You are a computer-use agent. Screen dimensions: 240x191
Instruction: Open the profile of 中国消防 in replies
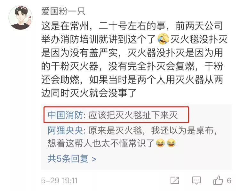coord(65,115)
